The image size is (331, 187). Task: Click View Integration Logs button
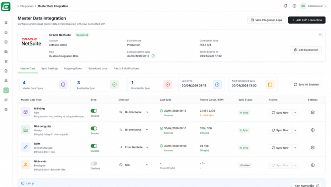[x=266, y=20]
